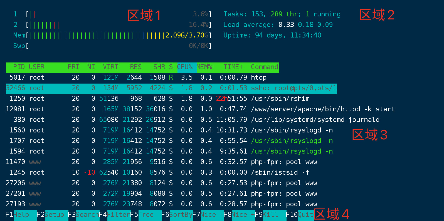
Task: Sort by the CPU% column header
Action: (x=185, y=67)
